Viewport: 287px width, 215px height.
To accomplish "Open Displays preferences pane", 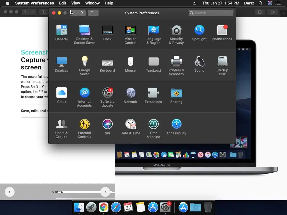I will [61, 64].
